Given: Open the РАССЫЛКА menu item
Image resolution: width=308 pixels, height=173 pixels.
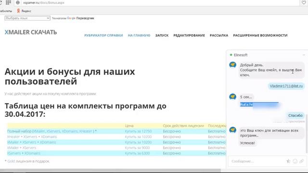Looking at the screenshot, I should [x=219, y=35].
